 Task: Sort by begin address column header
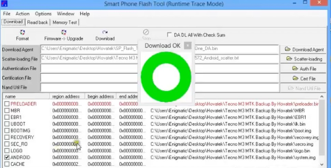pos(100,96)
